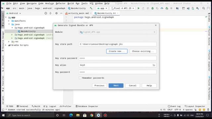Check the Remember passwords checkbox
Image resolution: width=212 pixels, height=119 pixels.
[80, 78]
